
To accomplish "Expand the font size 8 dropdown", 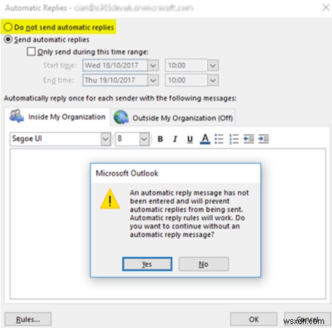I will [x=144, y=139].
